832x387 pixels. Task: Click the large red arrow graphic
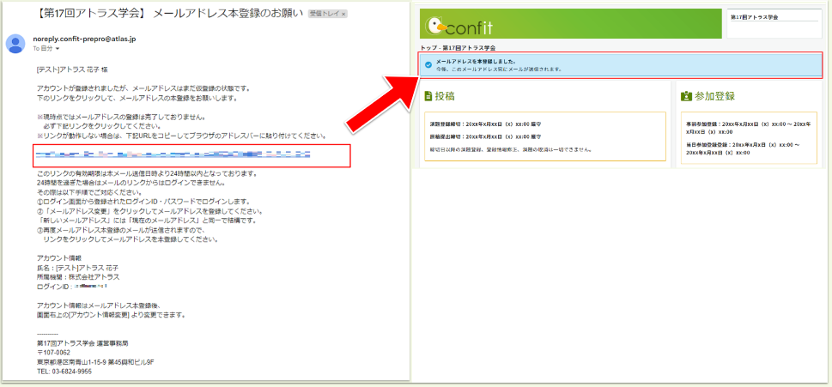click(391, 91)
